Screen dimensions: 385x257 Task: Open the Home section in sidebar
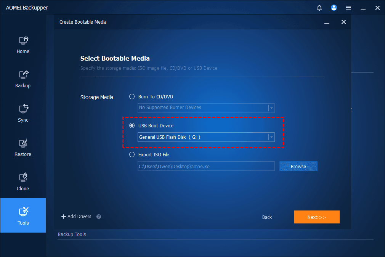point(23,45)
